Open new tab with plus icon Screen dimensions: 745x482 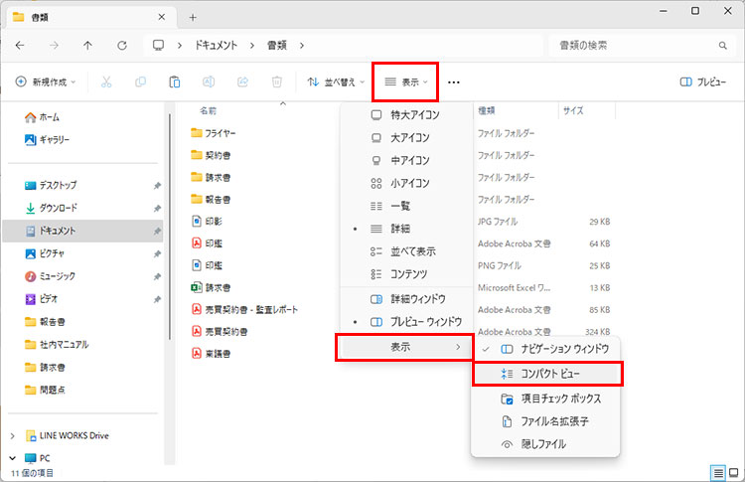click(193, 17)
